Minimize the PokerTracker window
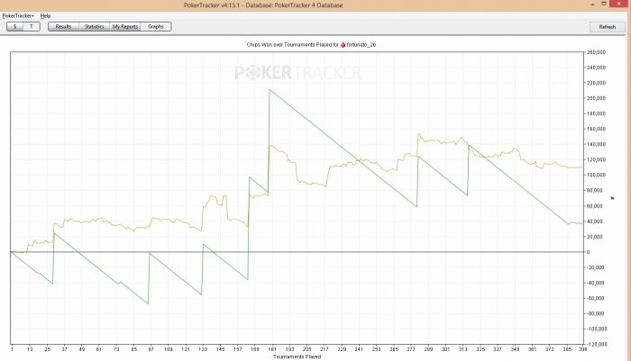Screen dimensions: 631x361 tap(593, 5)
